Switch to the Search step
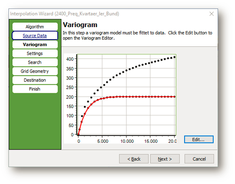Screen dimensions: 235x184 tap(35, 62)
